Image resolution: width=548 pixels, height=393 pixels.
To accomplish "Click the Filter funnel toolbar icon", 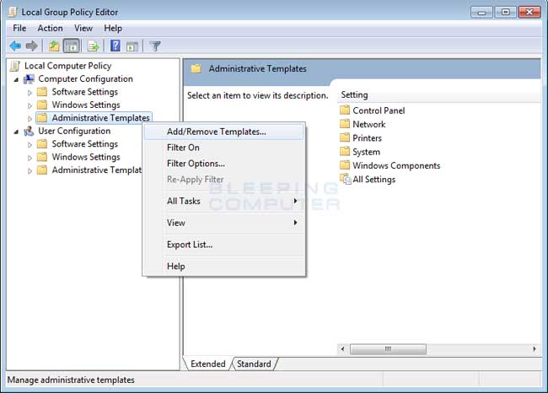I will pos(155,46).
